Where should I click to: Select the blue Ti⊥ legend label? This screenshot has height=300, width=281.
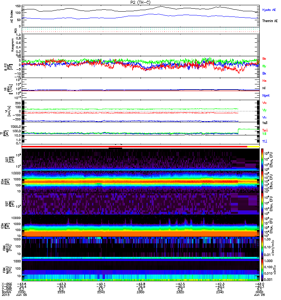pos(265,141)
